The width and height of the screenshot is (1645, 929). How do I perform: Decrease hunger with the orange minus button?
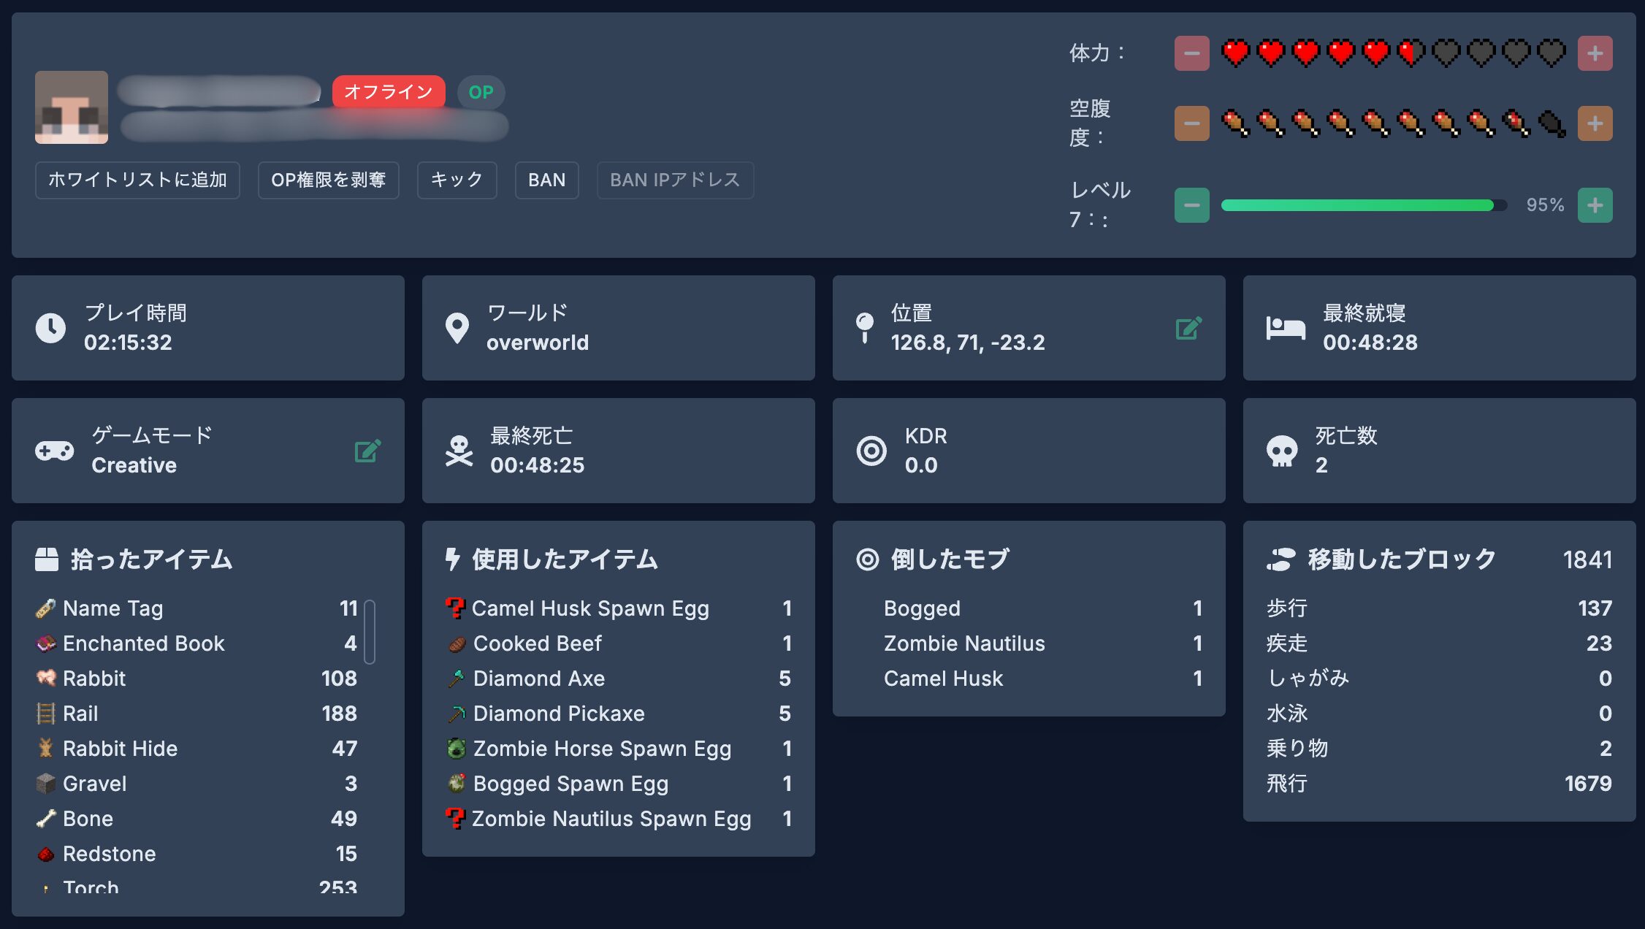point(1191,123)
